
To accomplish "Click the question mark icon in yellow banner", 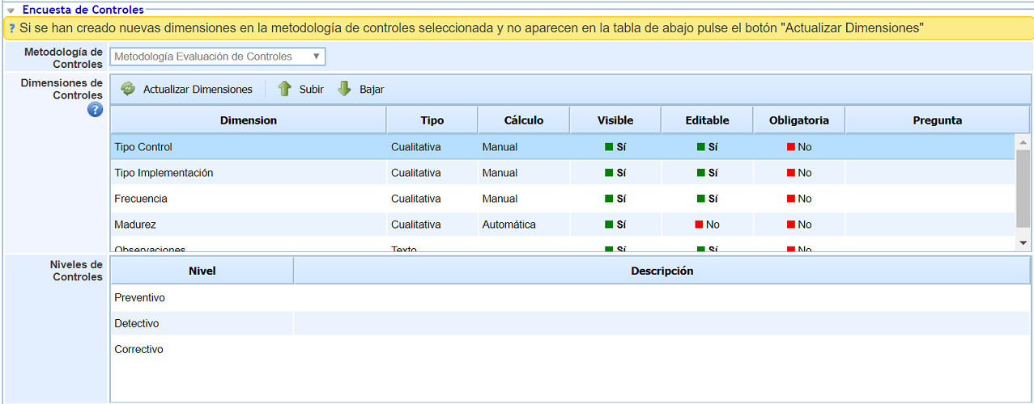I will (12, 28).
